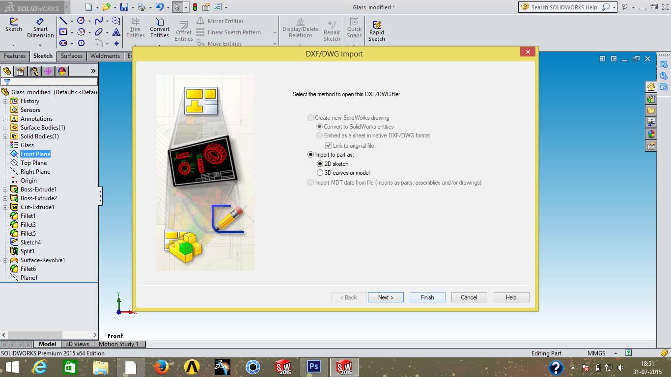Viewport: 671px width, 377px height.
Task: Expand the Solid Bodies(1) node
Action: point(5,136)
